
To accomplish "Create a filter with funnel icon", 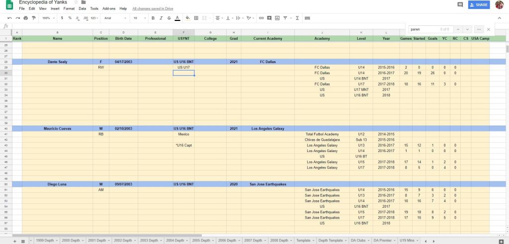I will point(285,18).
